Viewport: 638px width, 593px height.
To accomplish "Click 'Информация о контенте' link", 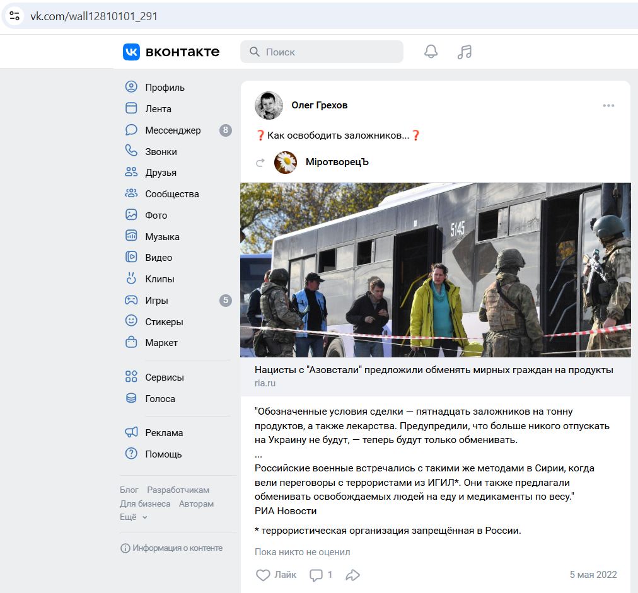I will [177, 548].
